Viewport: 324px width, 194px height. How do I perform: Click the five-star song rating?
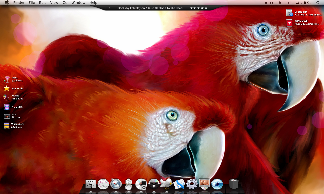199,8
